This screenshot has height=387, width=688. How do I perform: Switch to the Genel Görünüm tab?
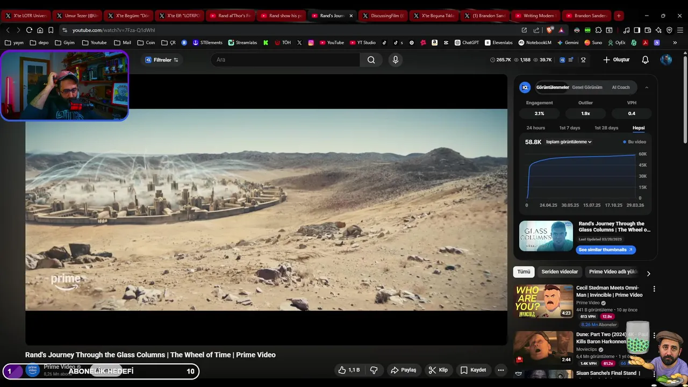pyautogui.click(x=587, y=87)
